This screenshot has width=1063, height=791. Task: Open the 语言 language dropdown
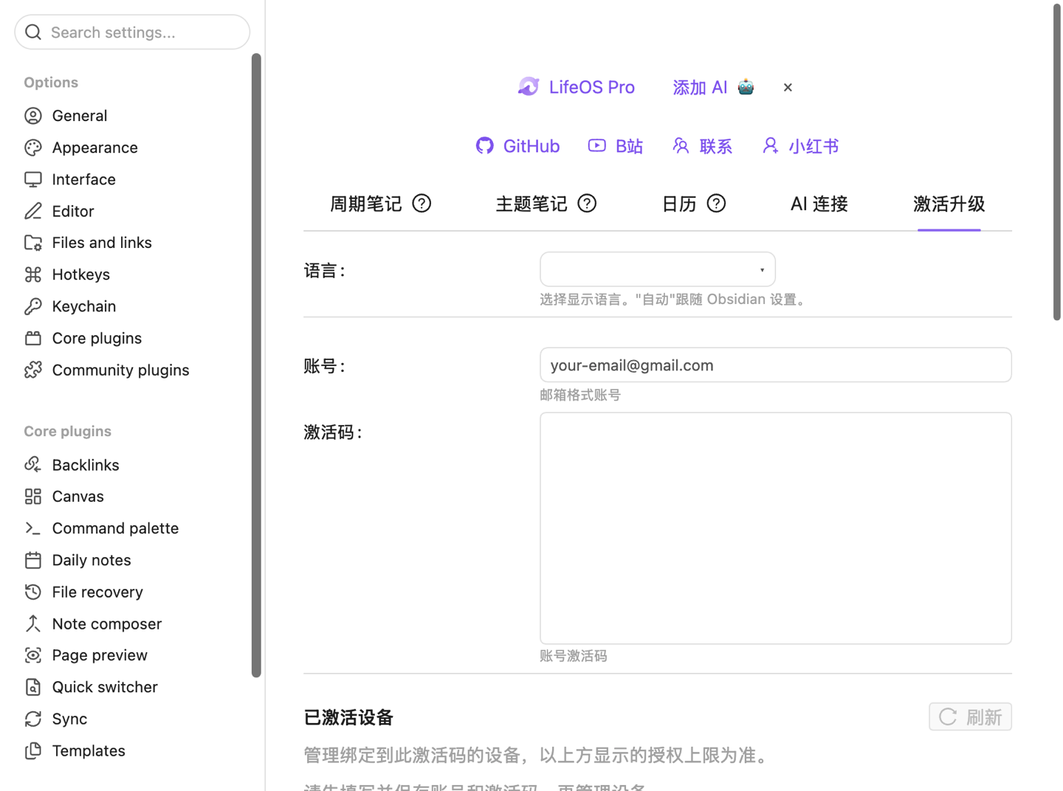(x=658, y=269)
